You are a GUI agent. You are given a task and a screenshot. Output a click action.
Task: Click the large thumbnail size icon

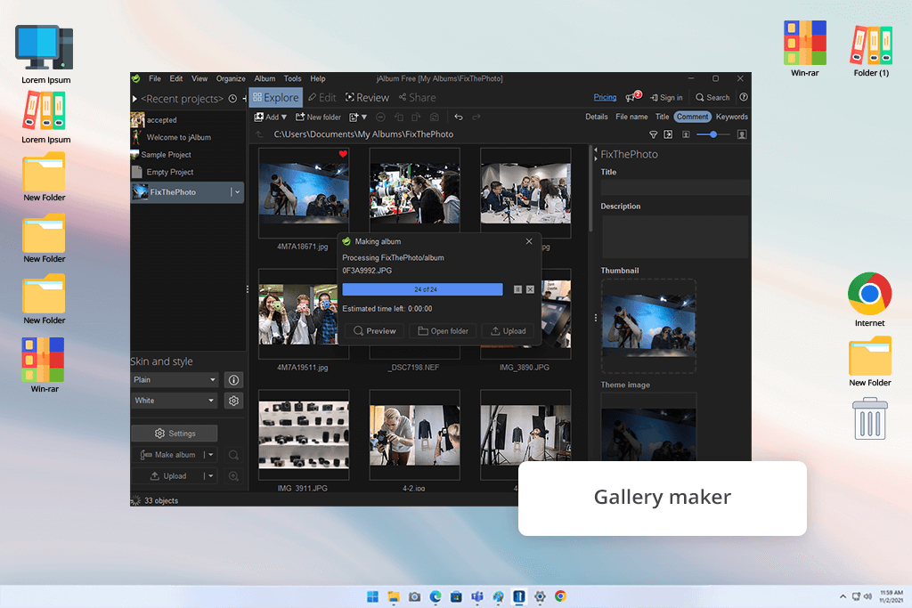pos(742,134)
